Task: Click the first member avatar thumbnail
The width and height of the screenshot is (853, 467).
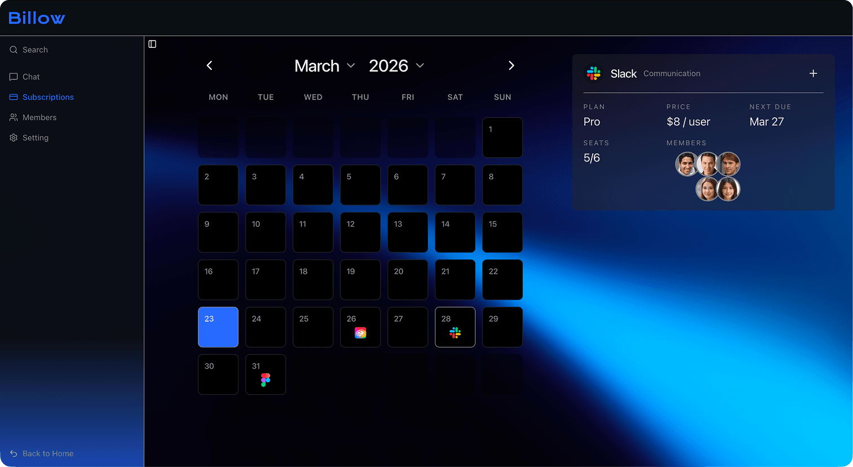Action: tap(687, 164)
